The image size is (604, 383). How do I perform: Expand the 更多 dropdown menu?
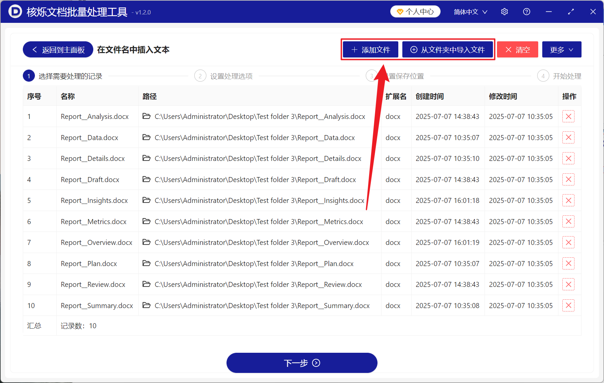click(561, 49)
